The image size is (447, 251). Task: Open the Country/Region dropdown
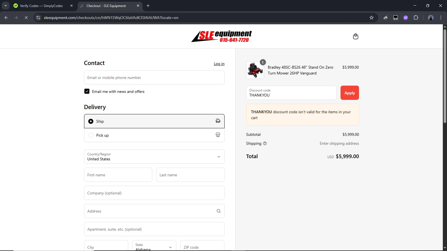pos(154,157)
